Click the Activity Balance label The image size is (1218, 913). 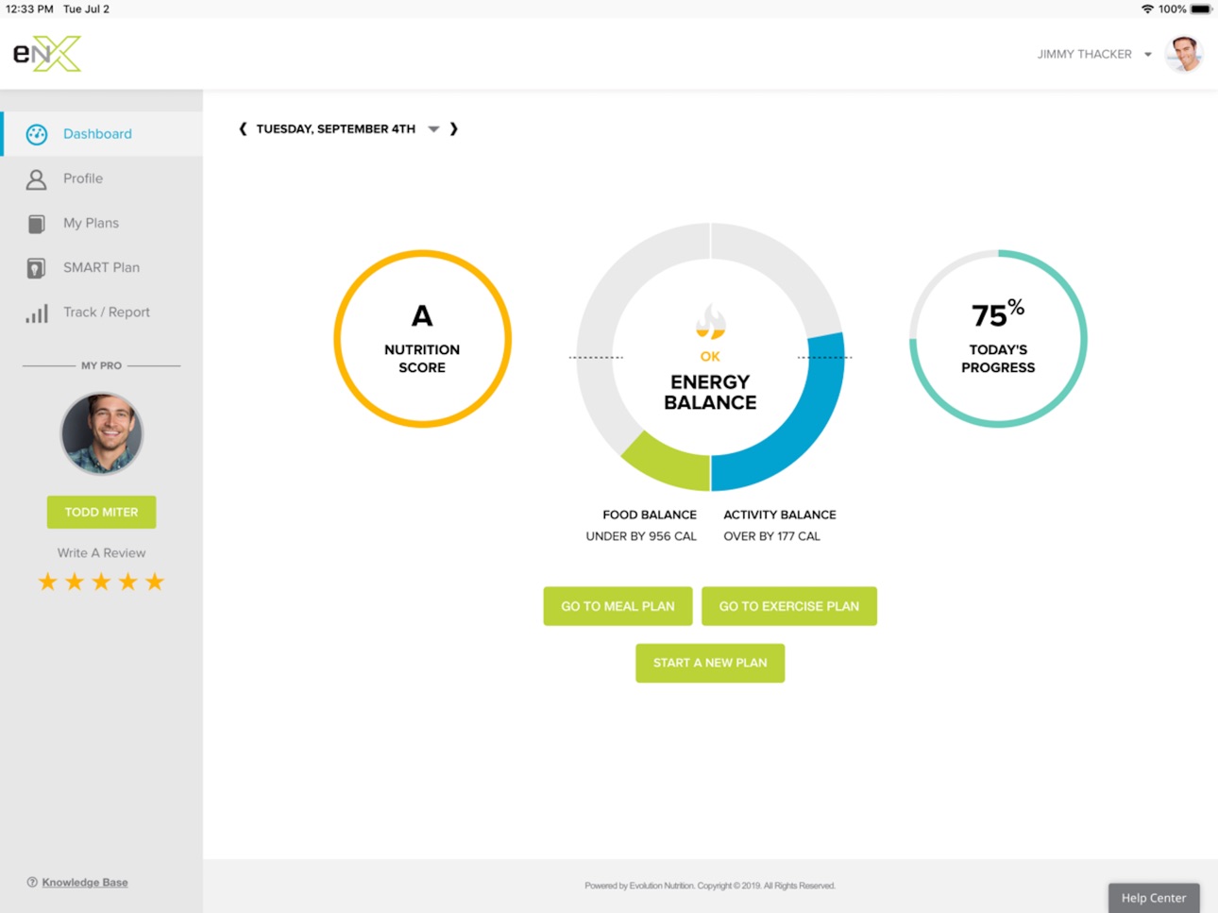click(x=780, y=515)
